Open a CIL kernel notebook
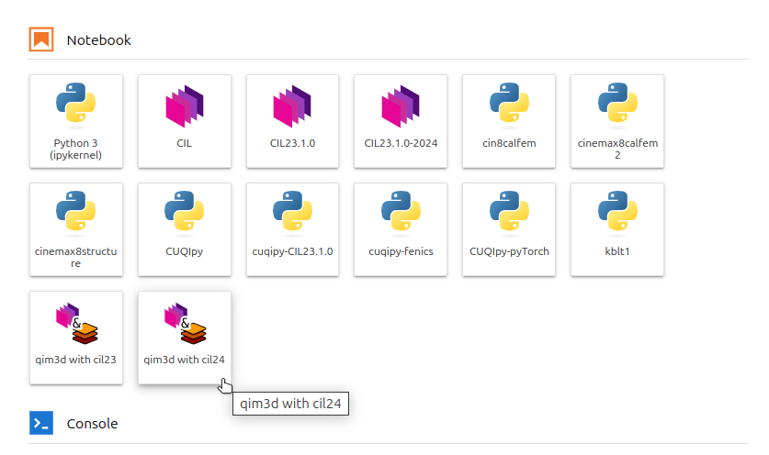The image size is (769, 455). [x=185, y=121]
